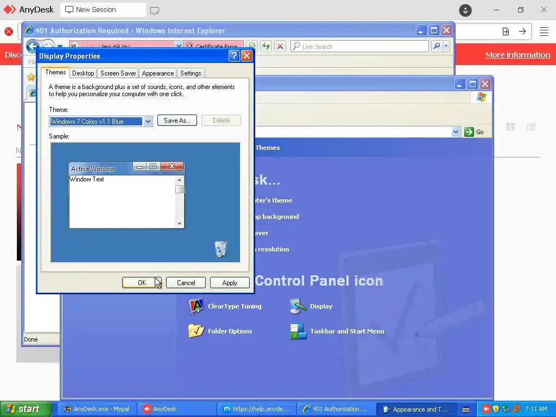Click the IE refresh icon
Screen dimensions: 556x417
(x=266, y=46)
